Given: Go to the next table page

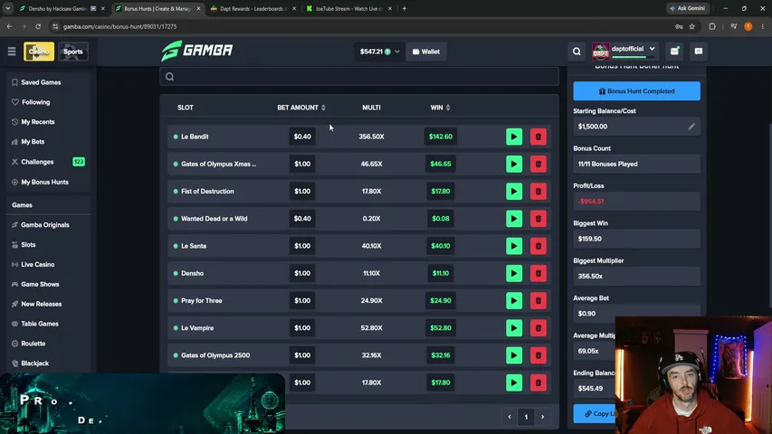Looking at the screenshot, I should click(542, 417).
